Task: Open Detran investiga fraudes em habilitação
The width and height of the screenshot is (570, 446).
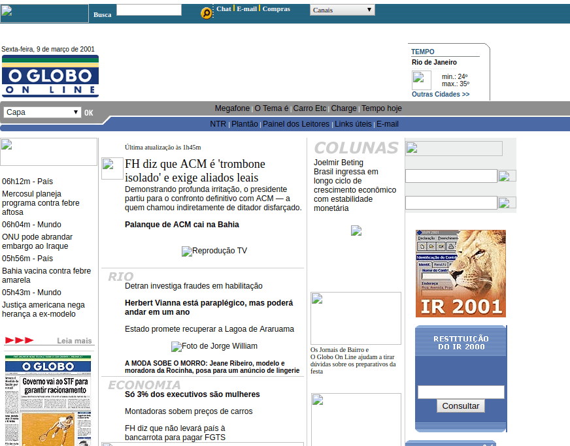Action: pos(193,286)
